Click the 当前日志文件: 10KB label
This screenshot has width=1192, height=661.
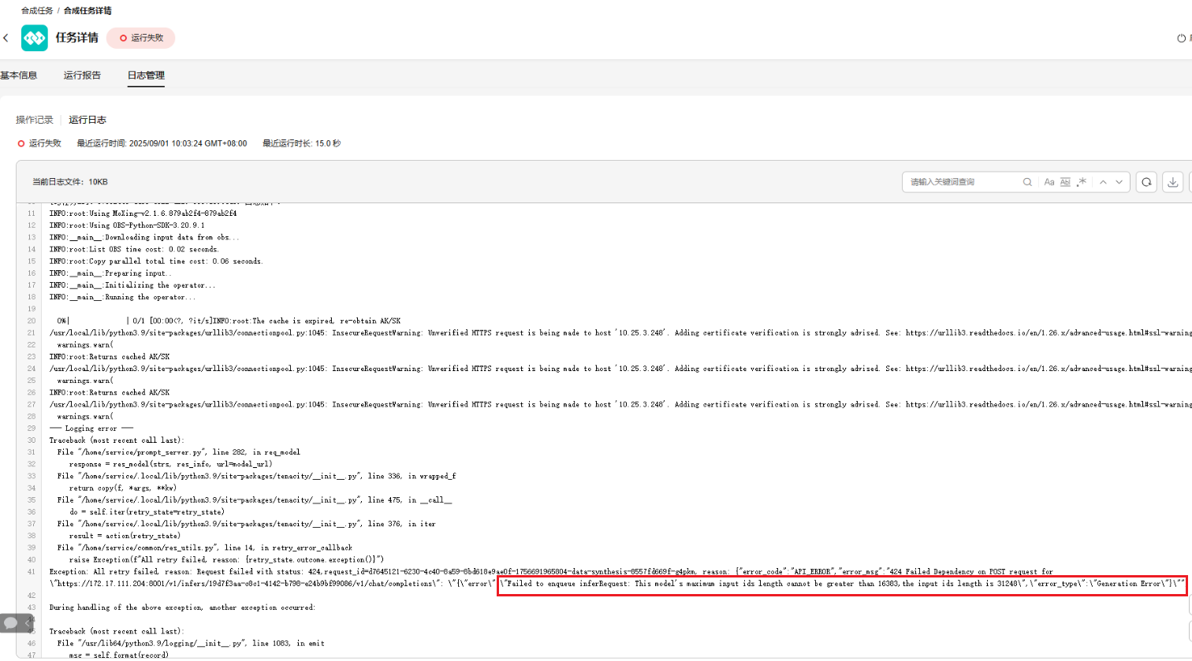tap(70, 182)
